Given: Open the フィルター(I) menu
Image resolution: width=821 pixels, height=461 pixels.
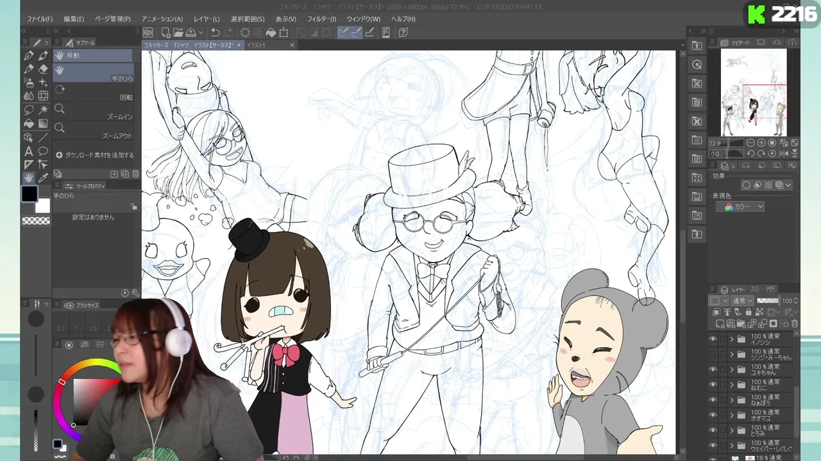Looking at the screenshot, I should [x=321, y=19].
